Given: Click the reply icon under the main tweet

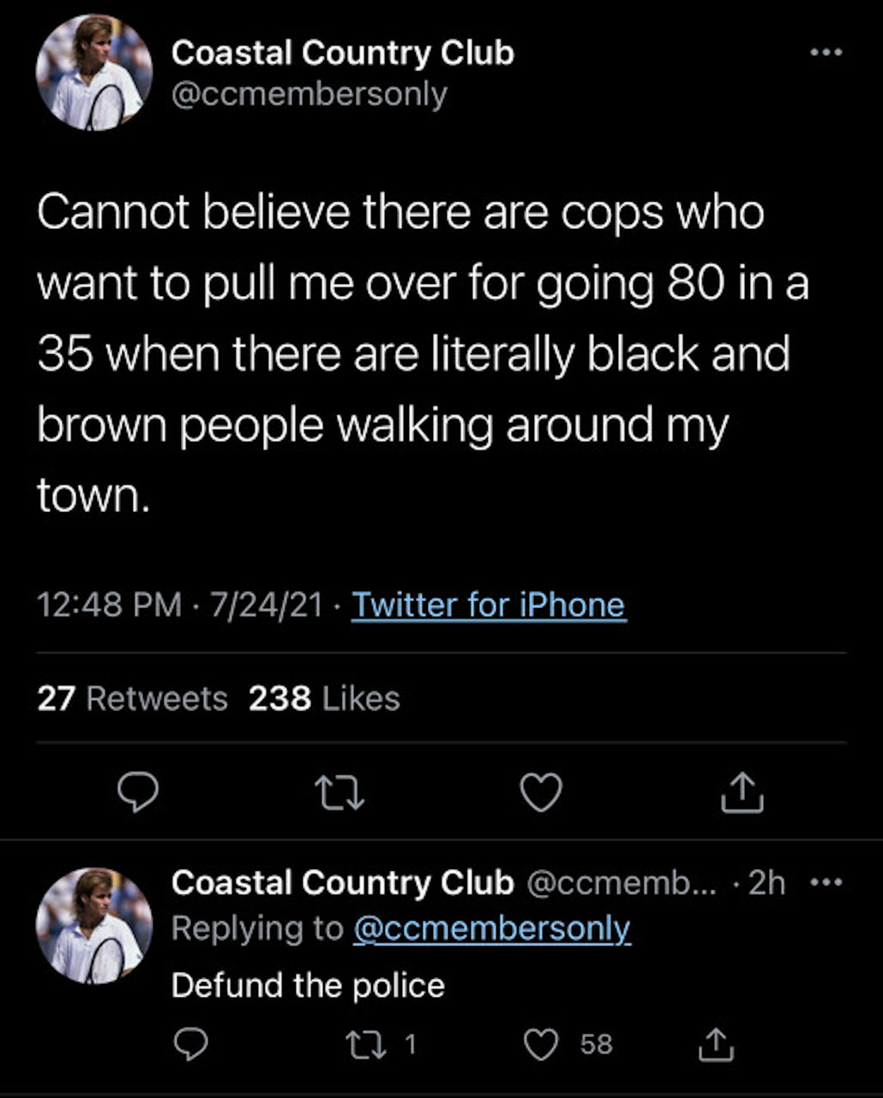Looking at the screenshot, I should click(138, 791).
